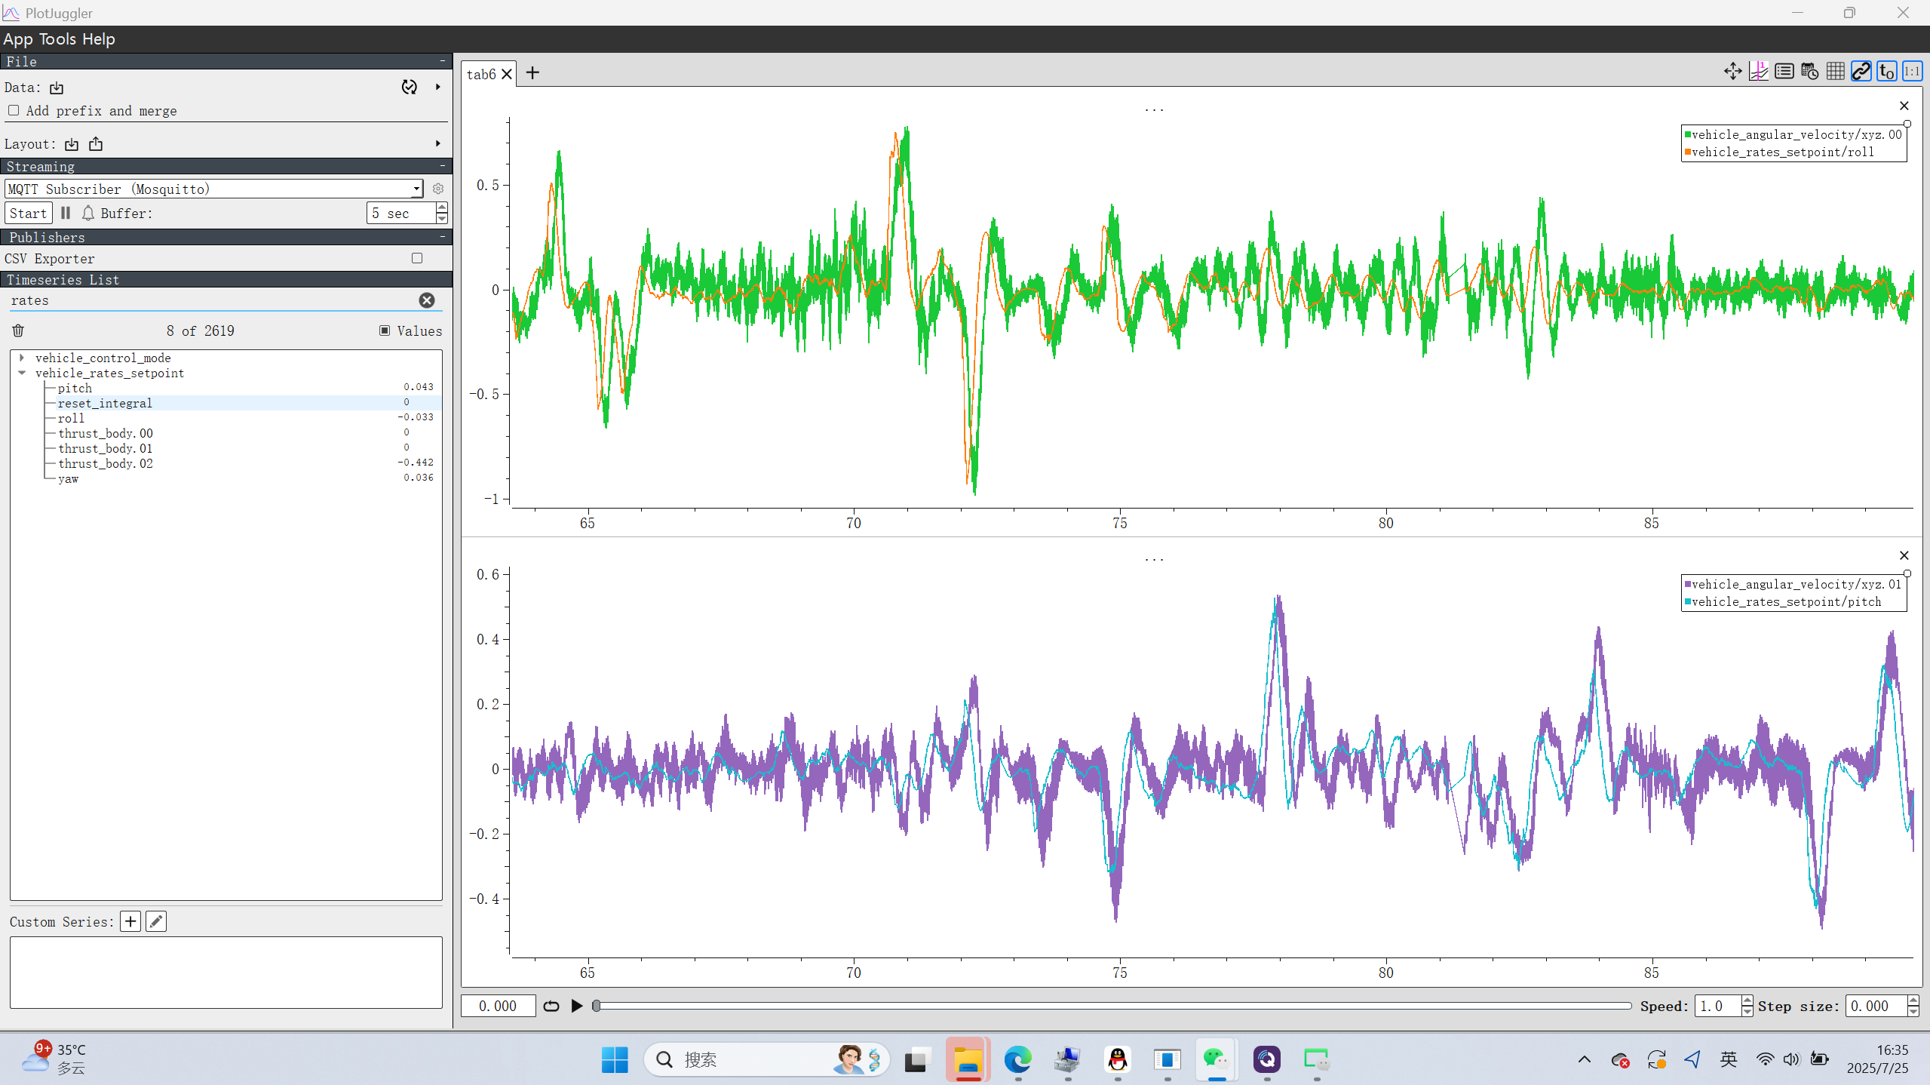Open the App menu

(18, 39)
